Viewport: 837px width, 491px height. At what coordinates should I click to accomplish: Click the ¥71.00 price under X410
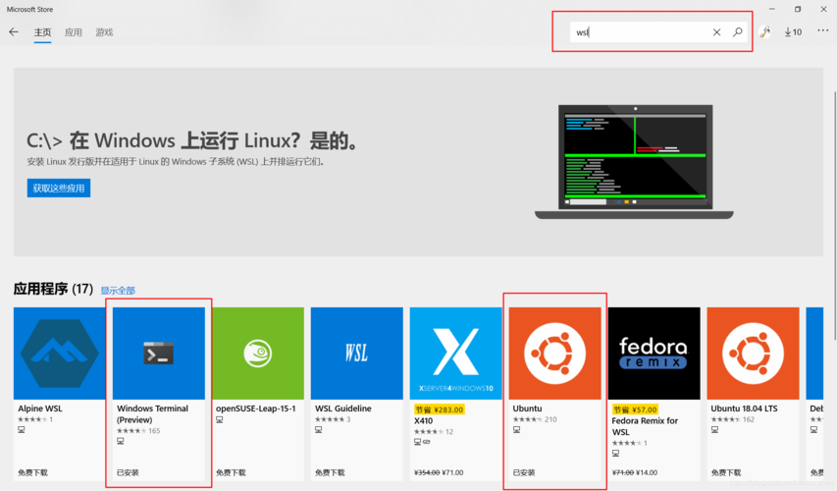(452, 473)
